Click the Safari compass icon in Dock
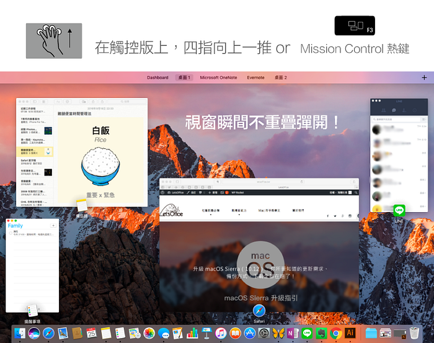This screenshot has width=434, height=343. 48,334
